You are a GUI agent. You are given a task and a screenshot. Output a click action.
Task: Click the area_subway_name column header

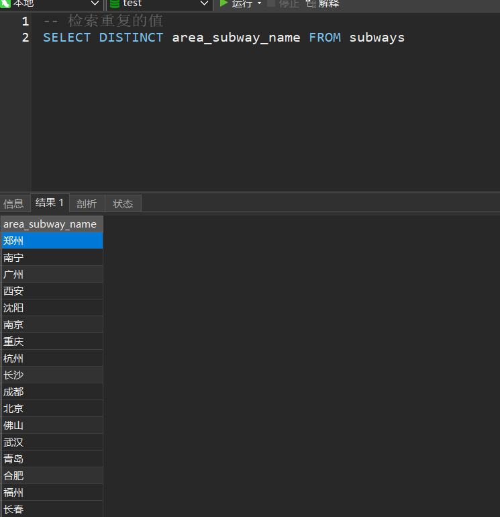tap(52, 224)
